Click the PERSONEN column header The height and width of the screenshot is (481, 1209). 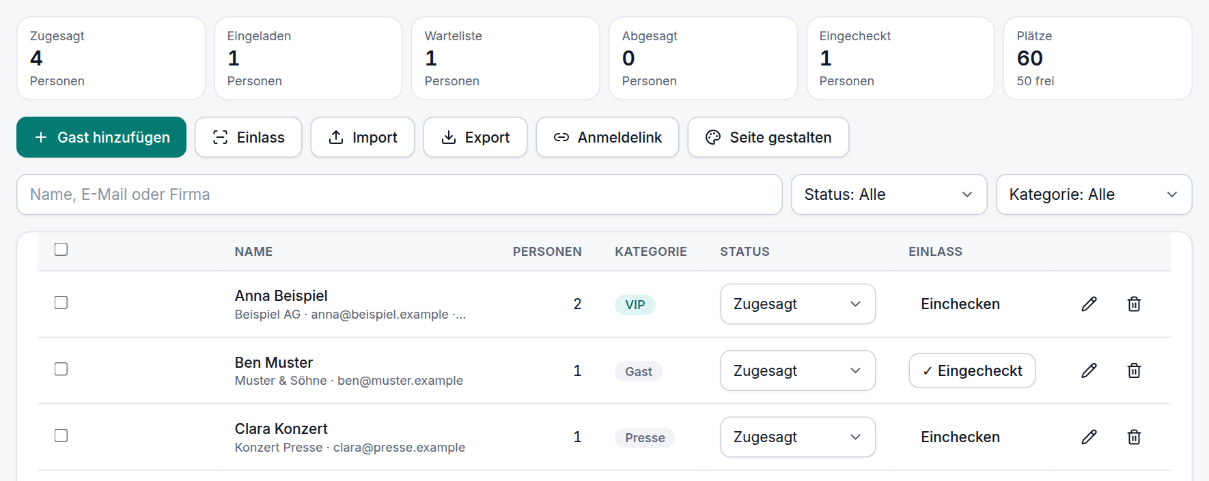[x=547, y=252]
